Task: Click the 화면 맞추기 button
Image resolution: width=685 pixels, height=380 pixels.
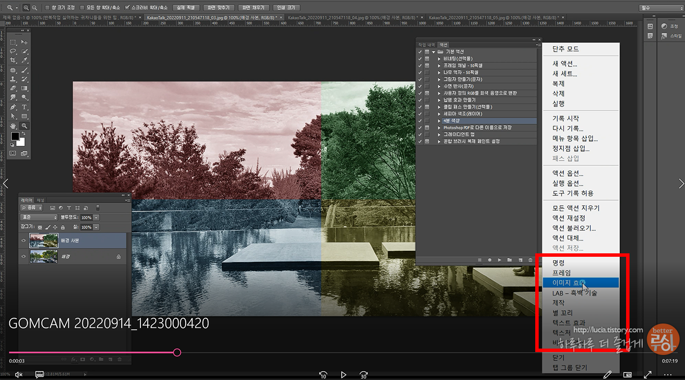Action: (219, 8)
